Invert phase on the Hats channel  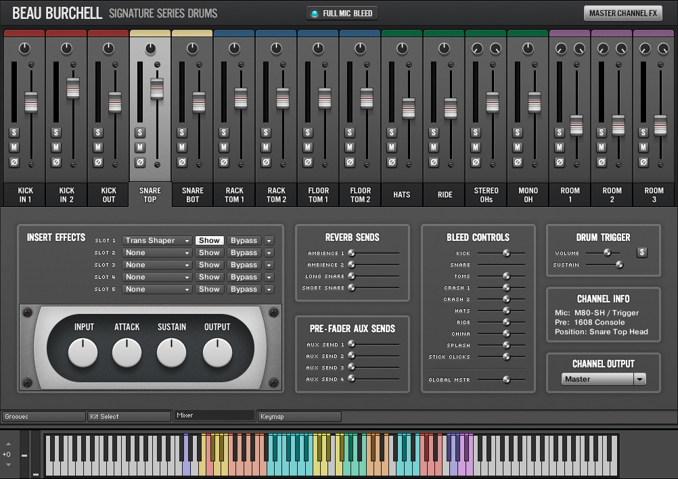(392, 162)
